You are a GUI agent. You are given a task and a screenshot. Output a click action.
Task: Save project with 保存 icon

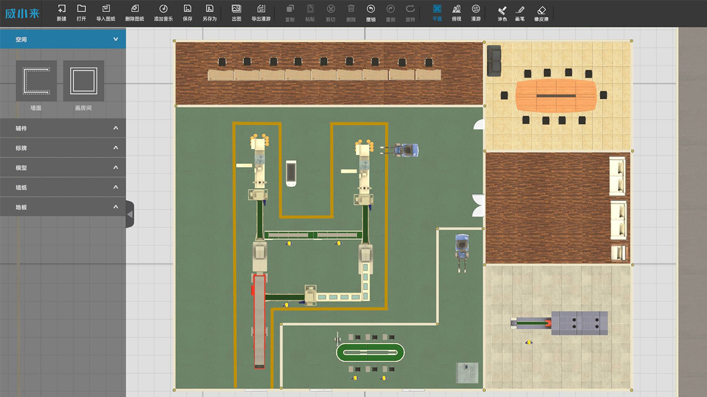point(187,12)
